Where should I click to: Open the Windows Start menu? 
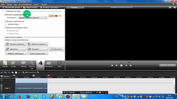tap(3, 97)
